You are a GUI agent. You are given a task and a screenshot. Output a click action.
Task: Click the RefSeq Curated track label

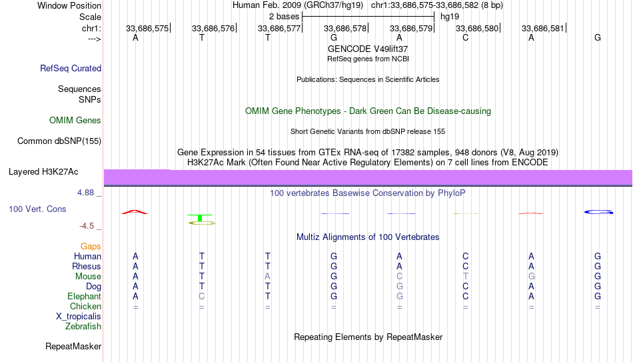pyautogui.click(x=70, y=68)
